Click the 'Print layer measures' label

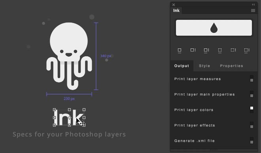click(x=197, y=79)
